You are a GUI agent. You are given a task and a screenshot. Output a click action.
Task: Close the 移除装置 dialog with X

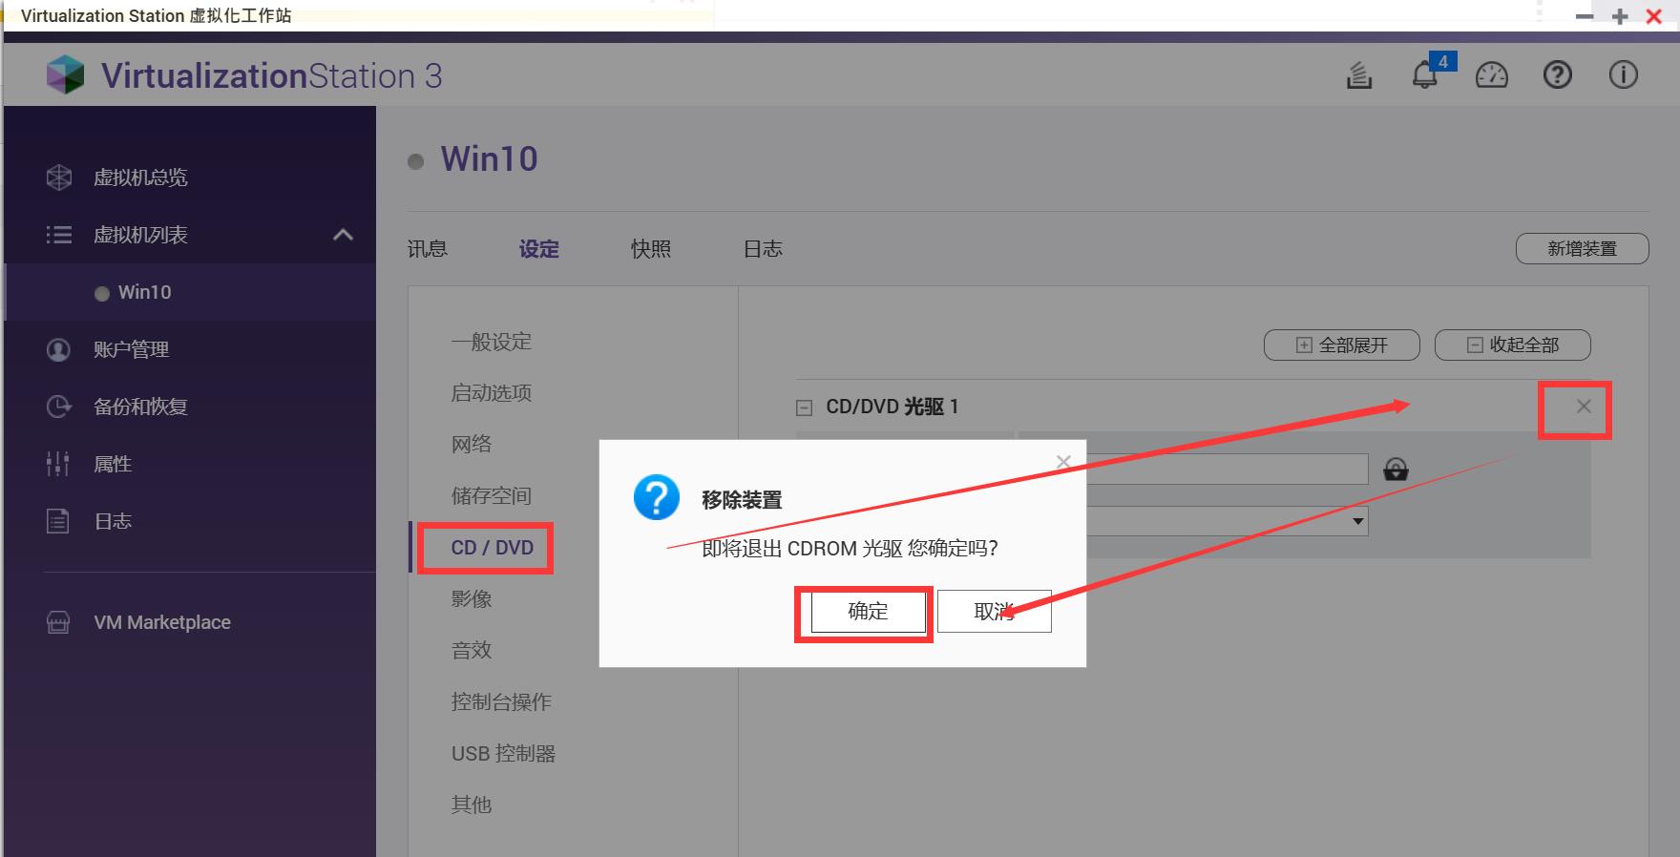1063,462
